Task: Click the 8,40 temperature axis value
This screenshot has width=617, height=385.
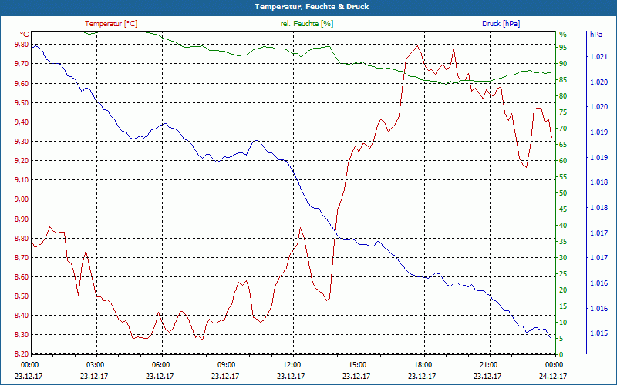Action: pos(22,316)
